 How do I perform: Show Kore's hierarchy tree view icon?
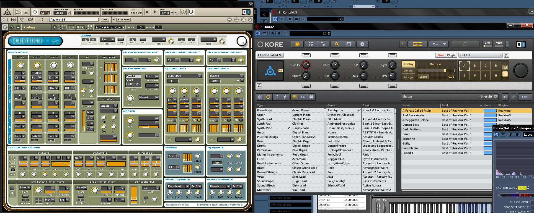[323, 44]
